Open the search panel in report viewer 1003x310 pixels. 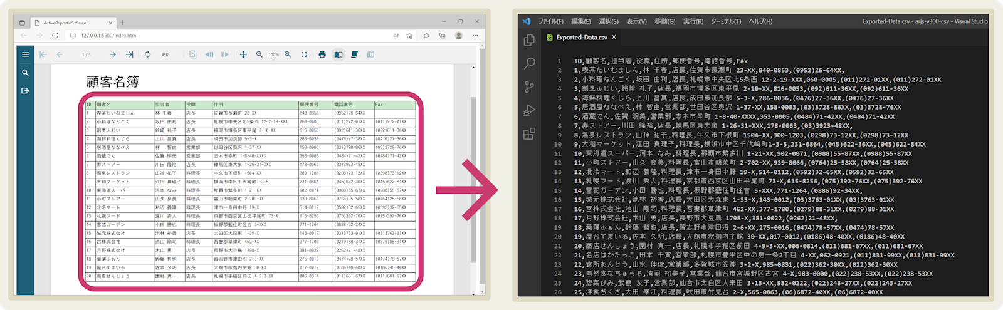tap(25, 73)
